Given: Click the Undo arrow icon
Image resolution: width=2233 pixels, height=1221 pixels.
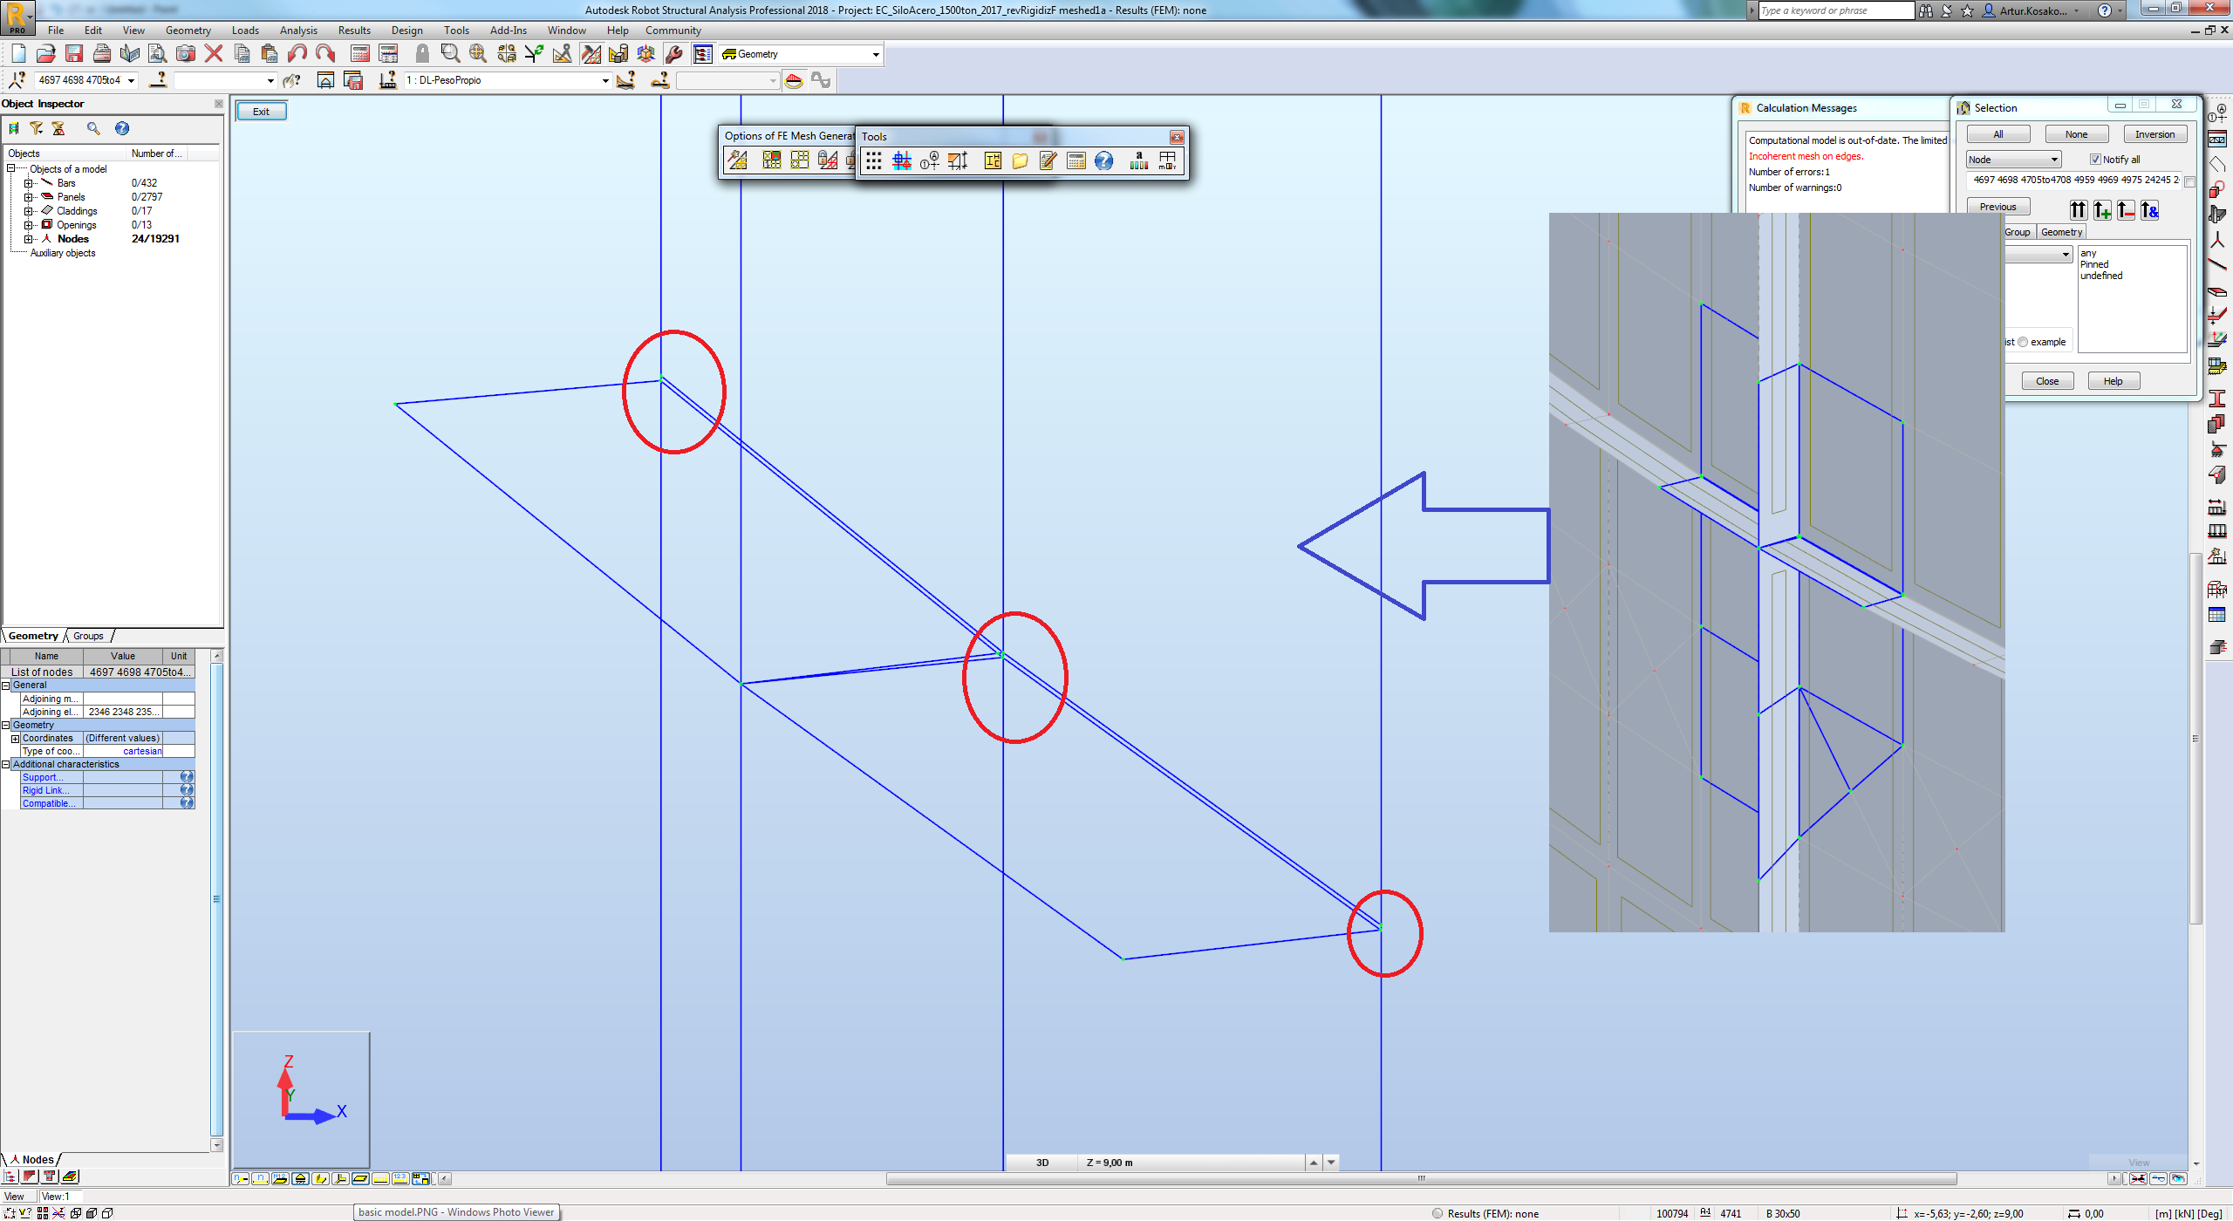Looking at the screenshot, I should click(297, 54).
